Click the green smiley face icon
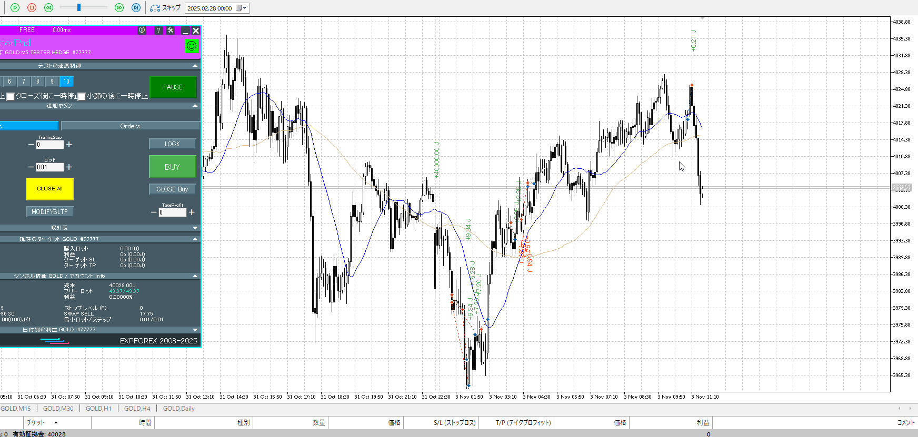Screen dimensions: 918x437 192,46
